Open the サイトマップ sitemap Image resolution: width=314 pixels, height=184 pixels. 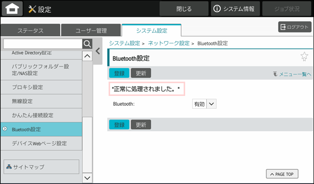click(x=41, y=167)
